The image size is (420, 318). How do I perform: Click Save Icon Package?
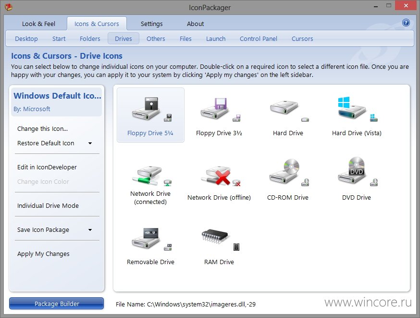pos(43,230)
